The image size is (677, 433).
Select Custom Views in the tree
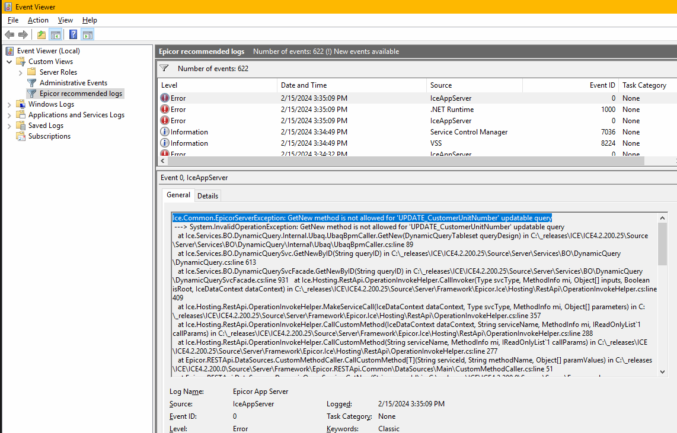pyautogui.click(x=50, y=62)
